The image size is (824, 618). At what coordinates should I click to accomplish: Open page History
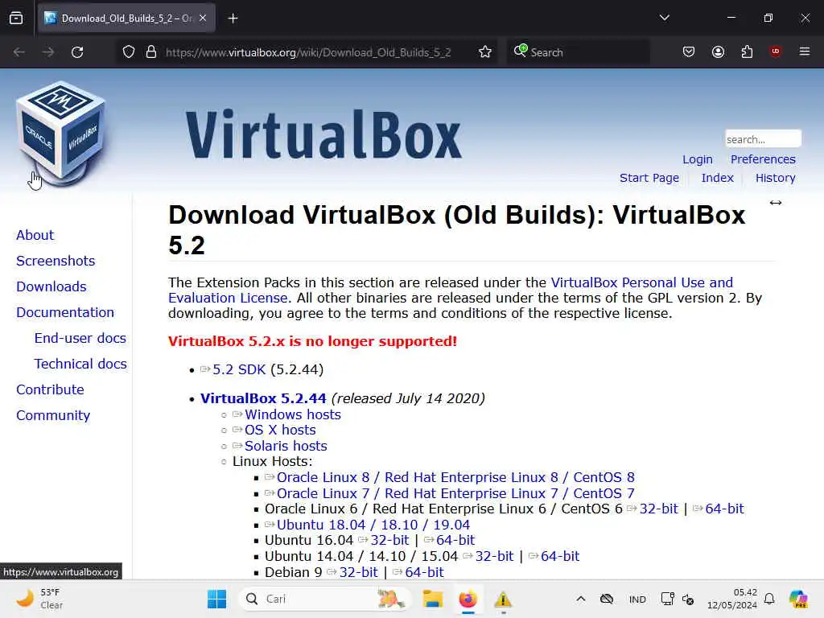[775, 178]
